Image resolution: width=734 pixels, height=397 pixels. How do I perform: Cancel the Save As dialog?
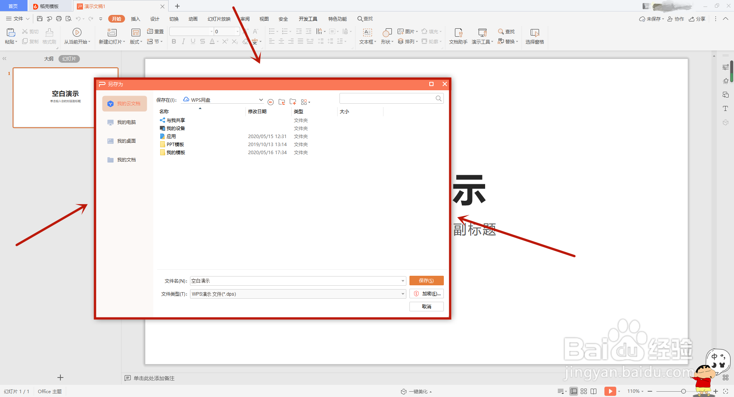coord(426,306)
